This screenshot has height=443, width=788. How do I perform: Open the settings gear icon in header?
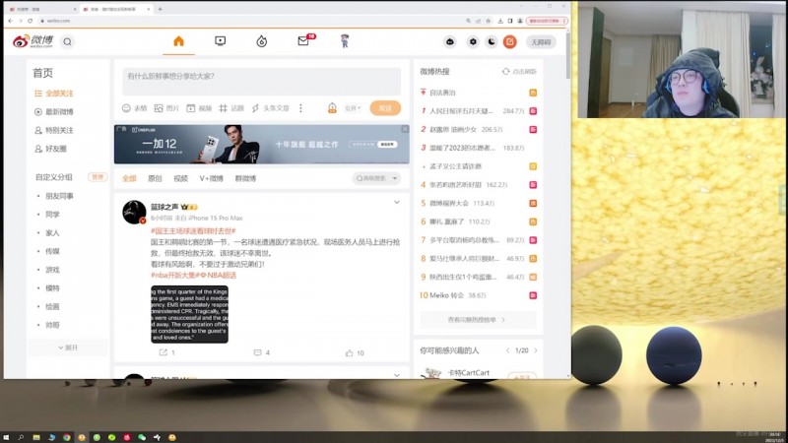(473, 41)
